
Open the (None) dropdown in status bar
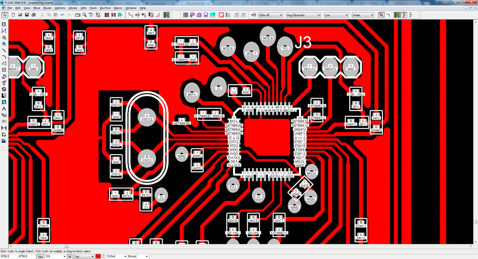138,257
